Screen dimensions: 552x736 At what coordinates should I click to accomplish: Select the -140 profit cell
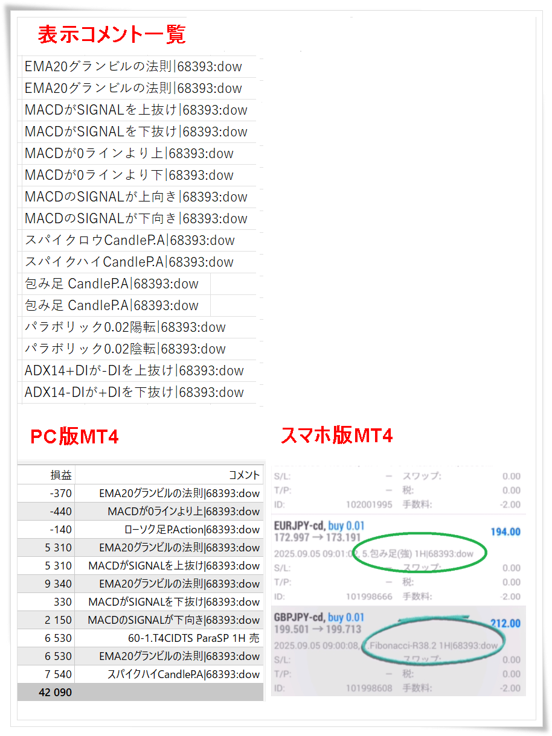pyautogui.click(x=47, y=530)
